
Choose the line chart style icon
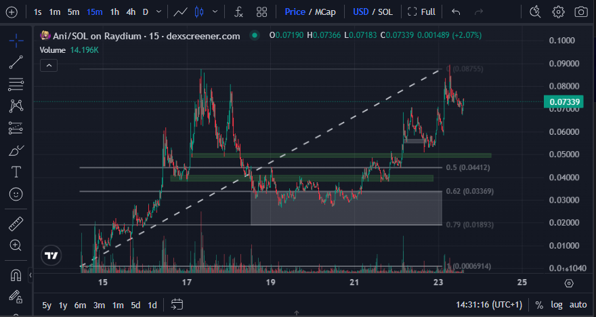pos(181,12)
